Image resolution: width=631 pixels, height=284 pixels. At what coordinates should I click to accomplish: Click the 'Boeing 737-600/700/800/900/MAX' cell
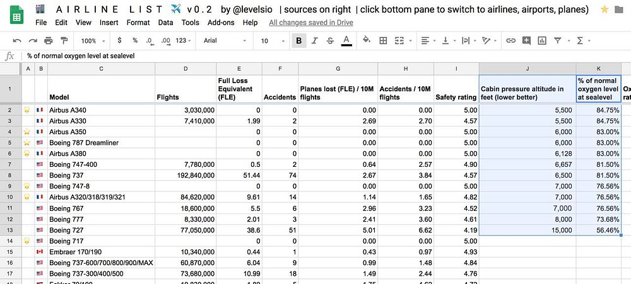click(x=102, y=263)
